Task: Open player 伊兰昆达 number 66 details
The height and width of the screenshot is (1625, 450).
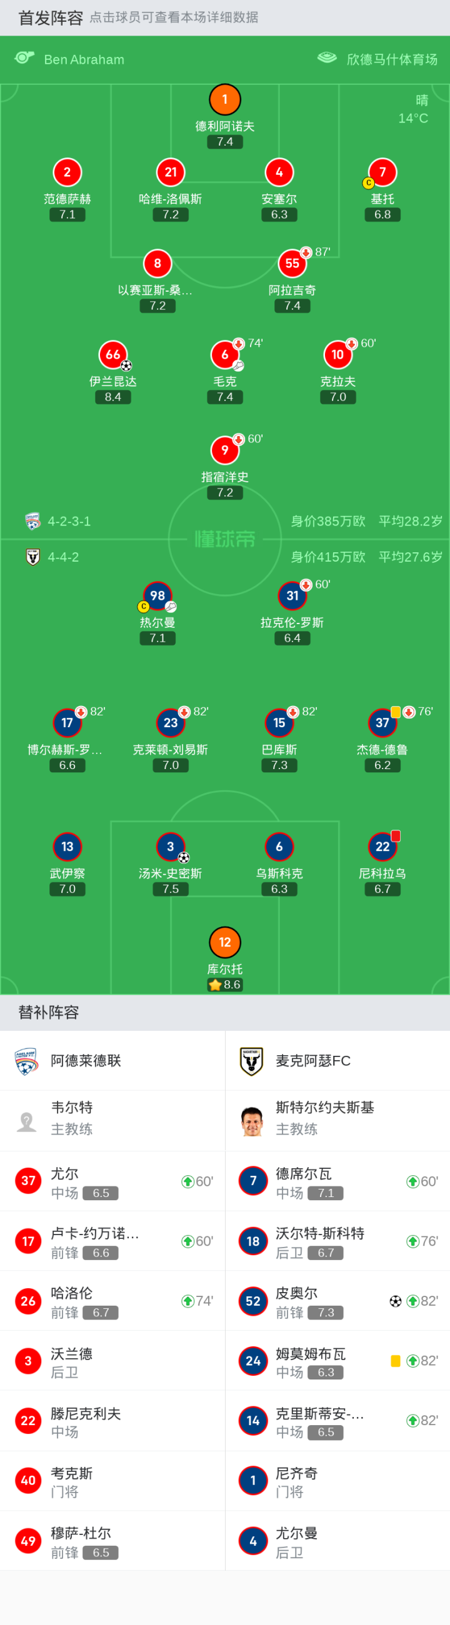Action: tap(113, 355)
